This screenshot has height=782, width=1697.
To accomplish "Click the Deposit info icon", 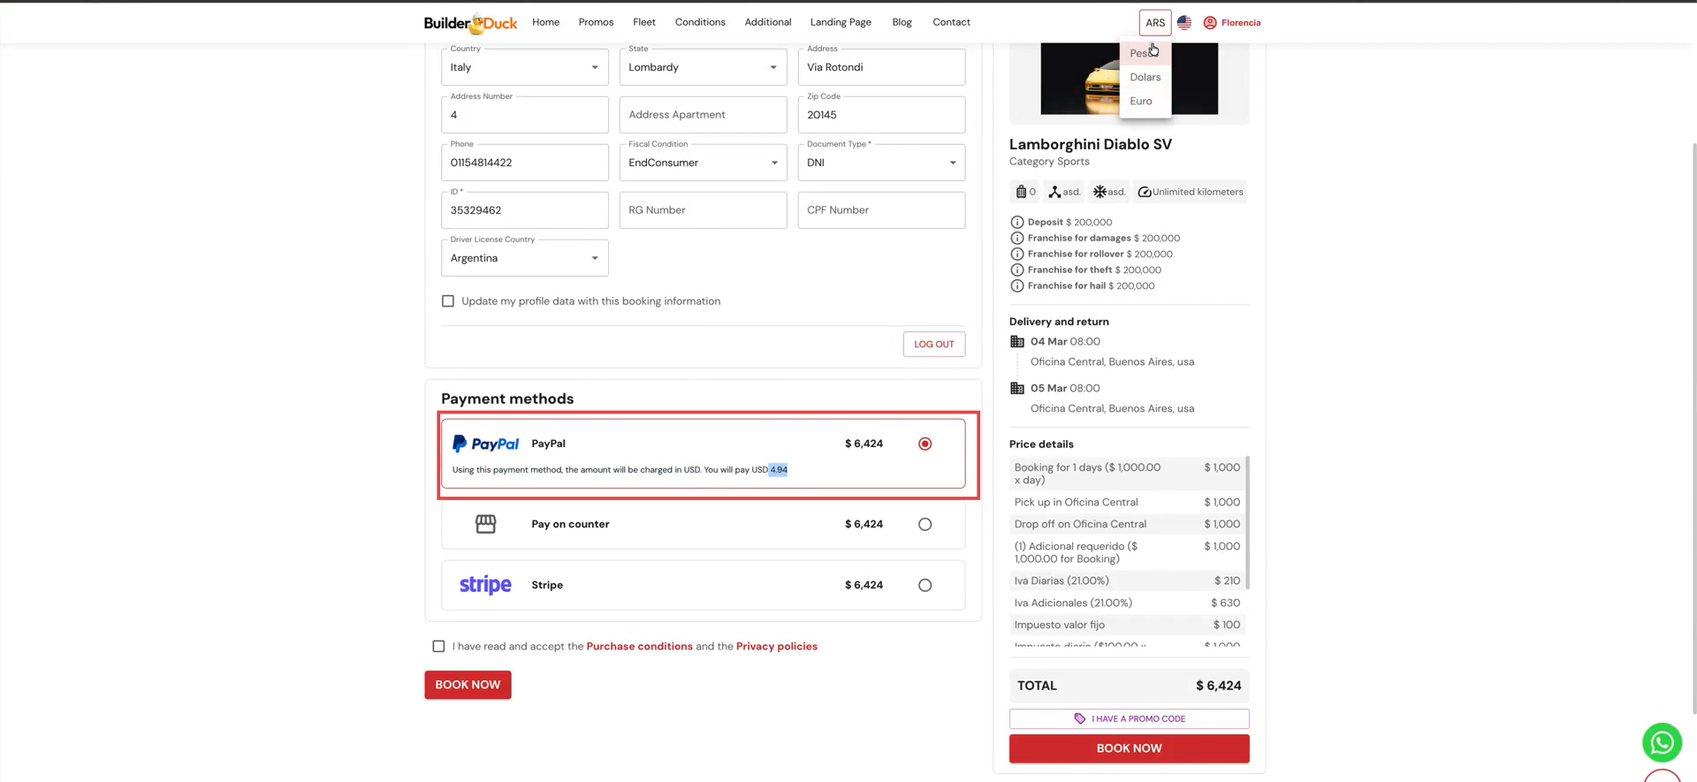I will pos(1017,223).
